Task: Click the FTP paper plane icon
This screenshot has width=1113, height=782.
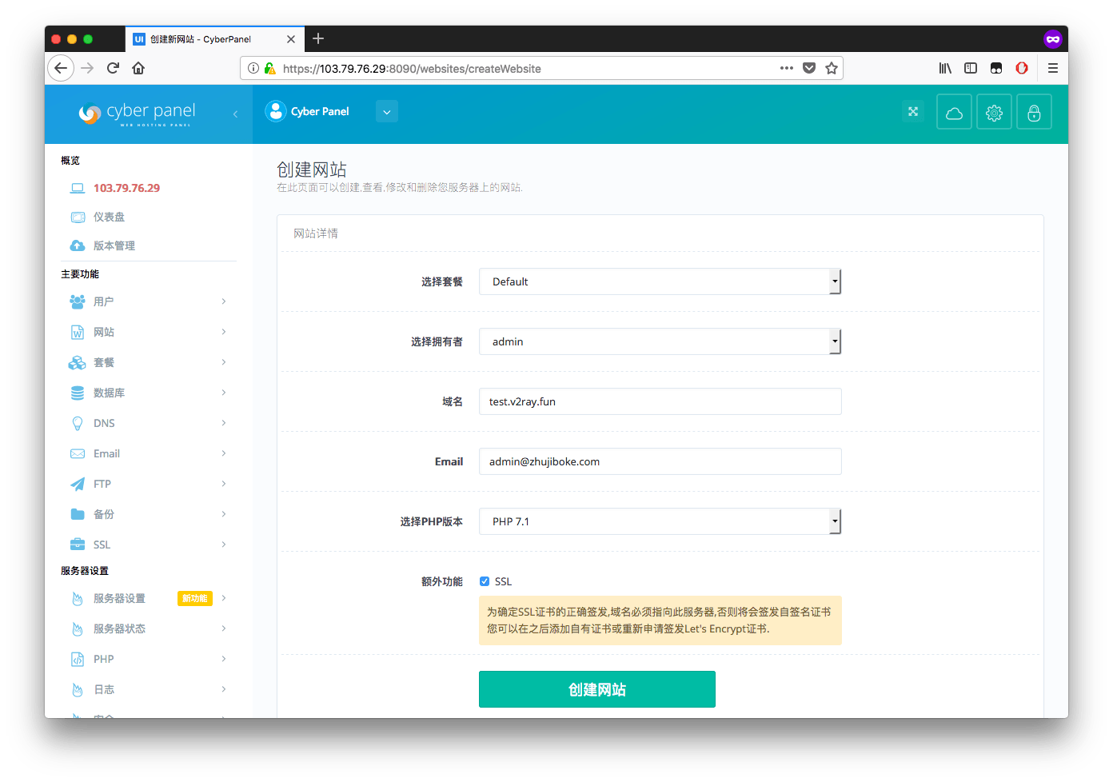Action: tap(78, 484)
